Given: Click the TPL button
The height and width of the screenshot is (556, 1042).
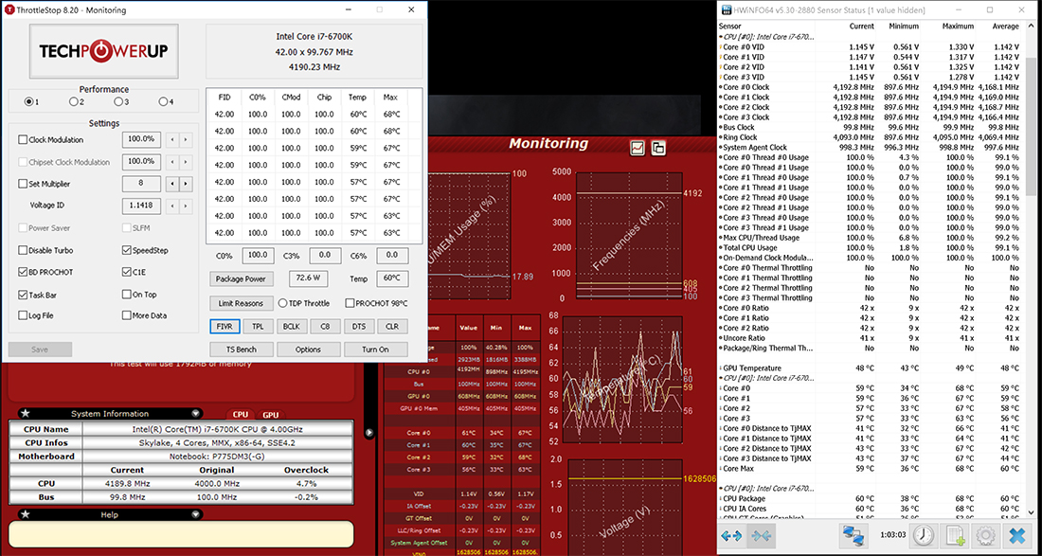Looking at the screenshot, I should tap(258, 327).
